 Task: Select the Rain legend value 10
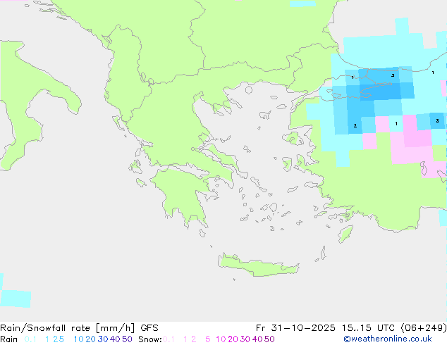(78, 339)
